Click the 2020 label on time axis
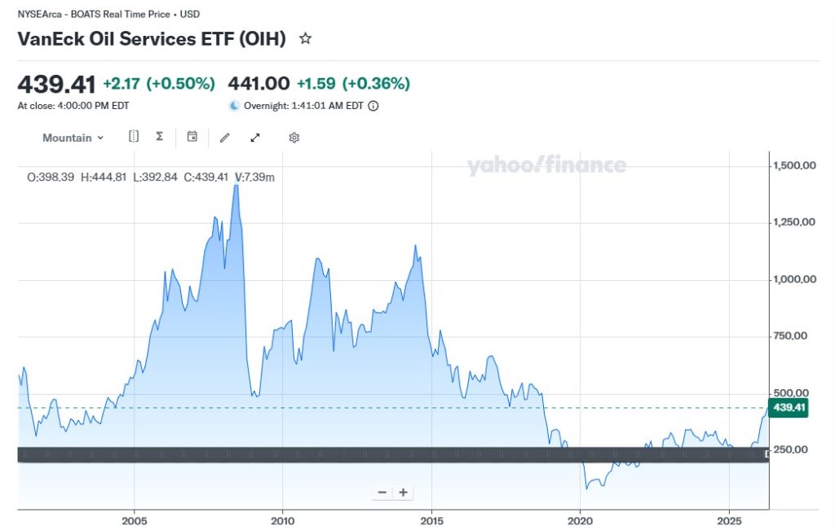Screen dimensions: 835x530 pos(580,520)
